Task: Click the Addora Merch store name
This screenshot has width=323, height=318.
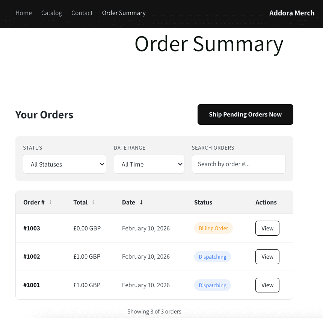Action: pos(292,13)
